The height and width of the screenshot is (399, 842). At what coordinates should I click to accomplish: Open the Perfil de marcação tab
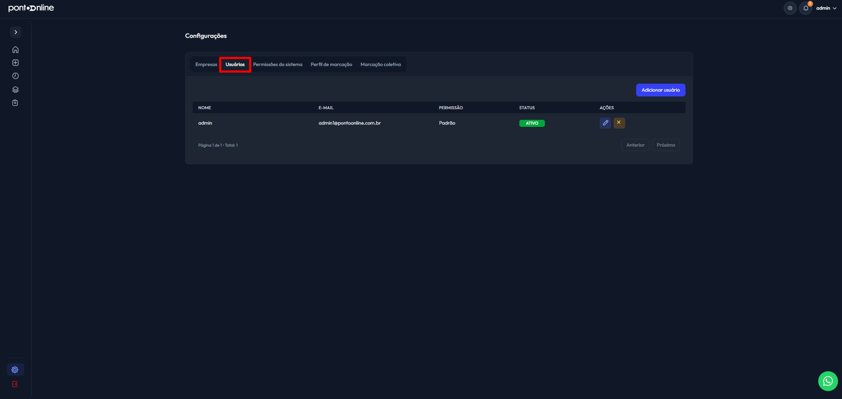tap(332, 65)
